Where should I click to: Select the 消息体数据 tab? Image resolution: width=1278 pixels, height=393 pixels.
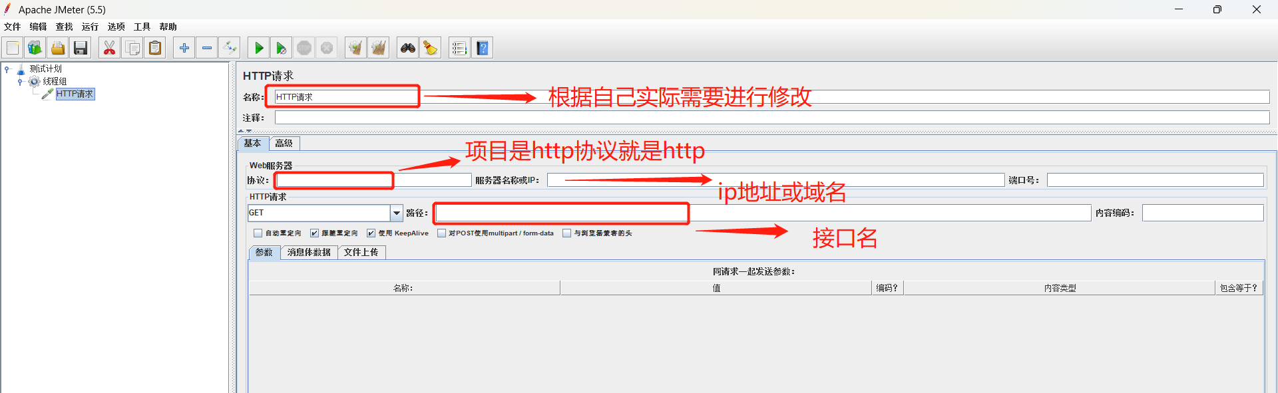pos(309,253)
